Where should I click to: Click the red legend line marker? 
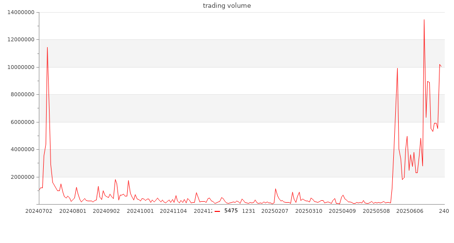218,211
